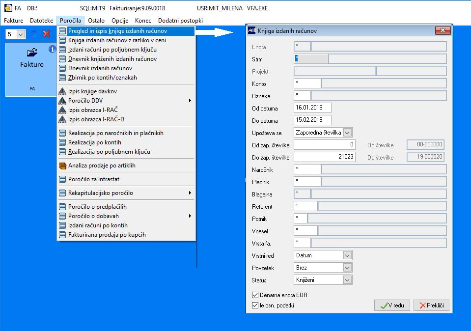Click the Od datuma date field
This screenshot has width=471, height=331.
click(x=312, y=108)
